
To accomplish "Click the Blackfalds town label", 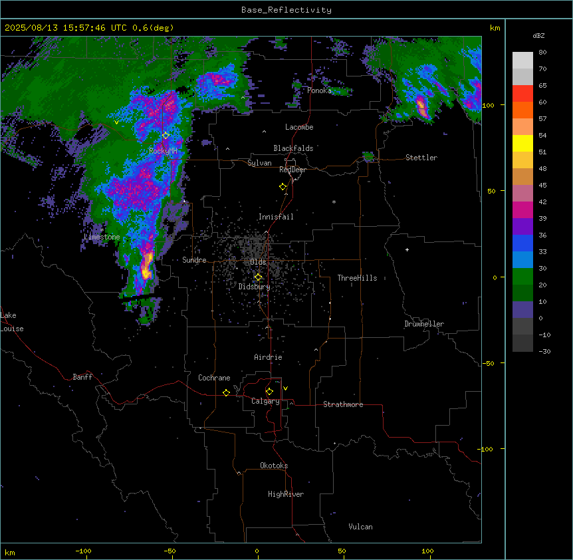I will pyautogui.click(x=293, y=148).
